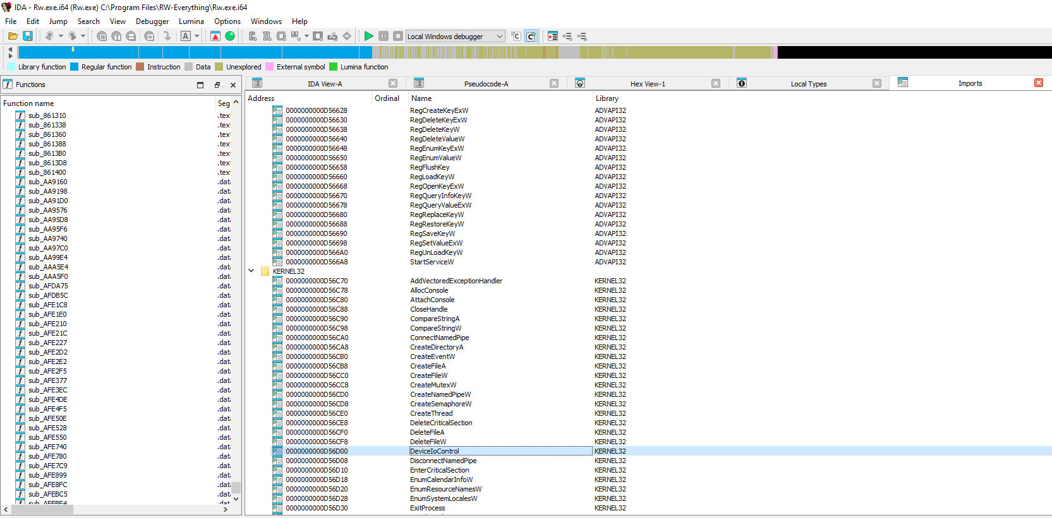Open the Lumina menu
The image size is (1052, 518).
191,21
